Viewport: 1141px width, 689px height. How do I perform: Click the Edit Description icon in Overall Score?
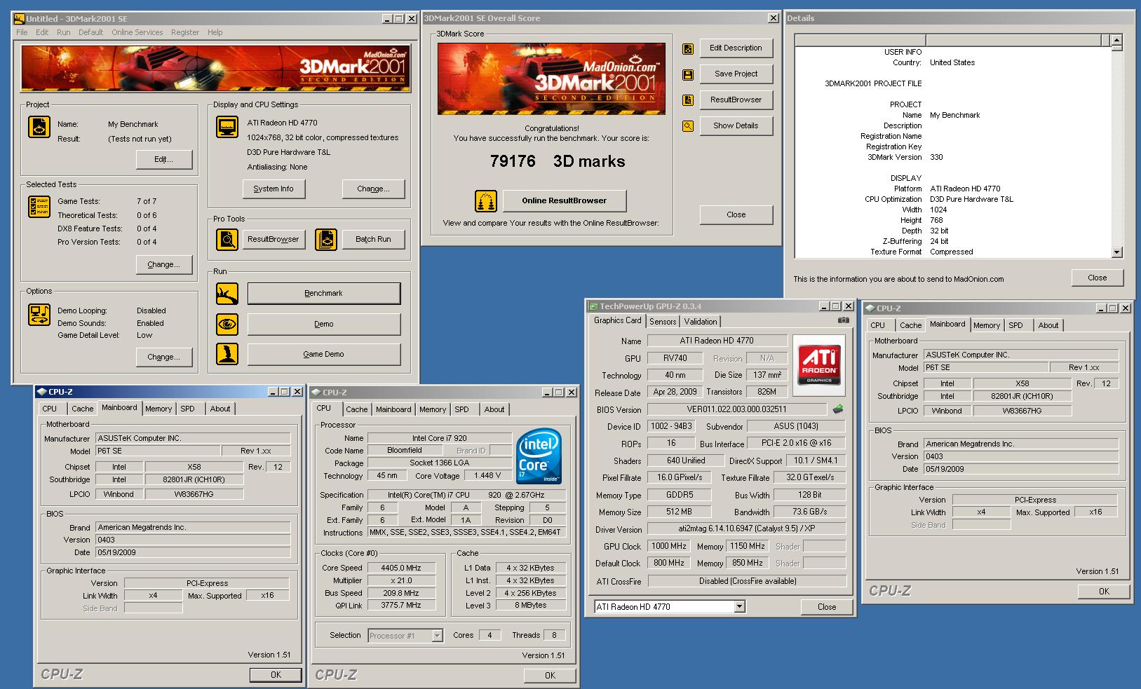point(688,48)
